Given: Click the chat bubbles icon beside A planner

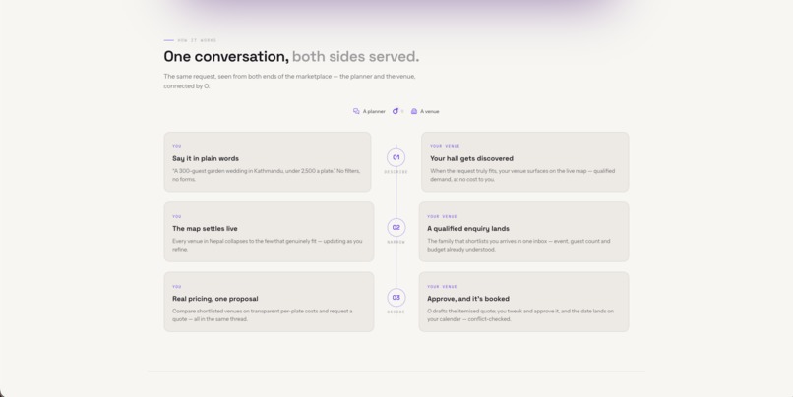Looking at the screenshot, I should pos(356,111).
